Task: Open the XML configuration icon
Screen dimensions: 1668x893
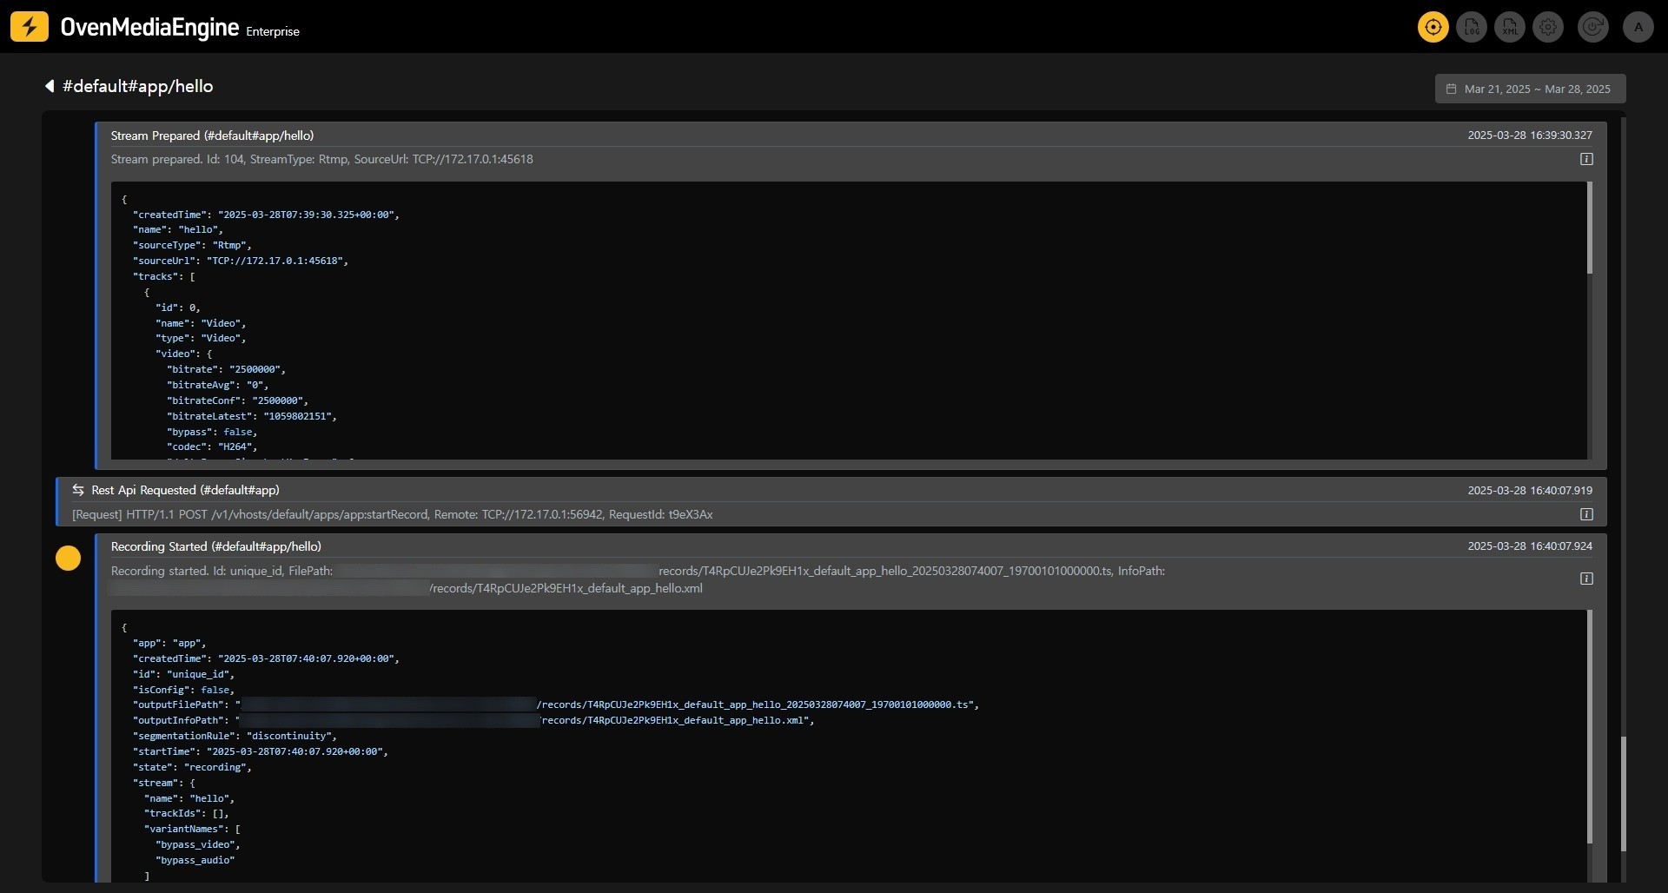Action: tap(1510, 27)
